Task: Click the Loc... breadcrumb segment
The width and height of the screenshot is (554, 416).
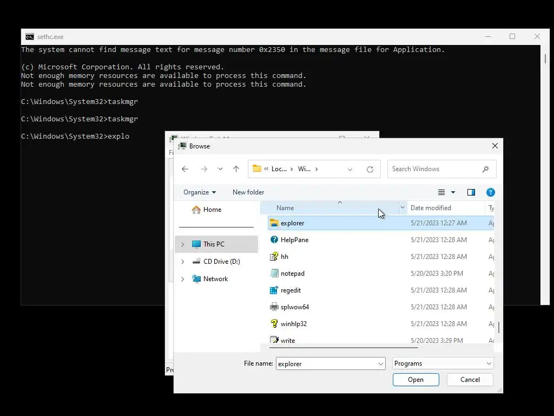Action: tap(279, 169)
